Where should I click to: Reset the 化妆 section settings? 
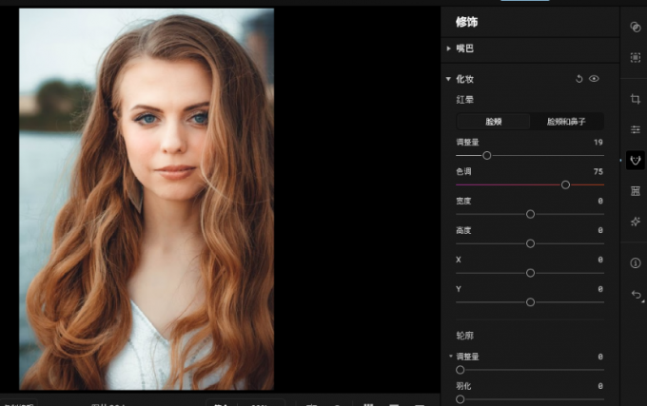pyautogui.click(x=578, y=79)
